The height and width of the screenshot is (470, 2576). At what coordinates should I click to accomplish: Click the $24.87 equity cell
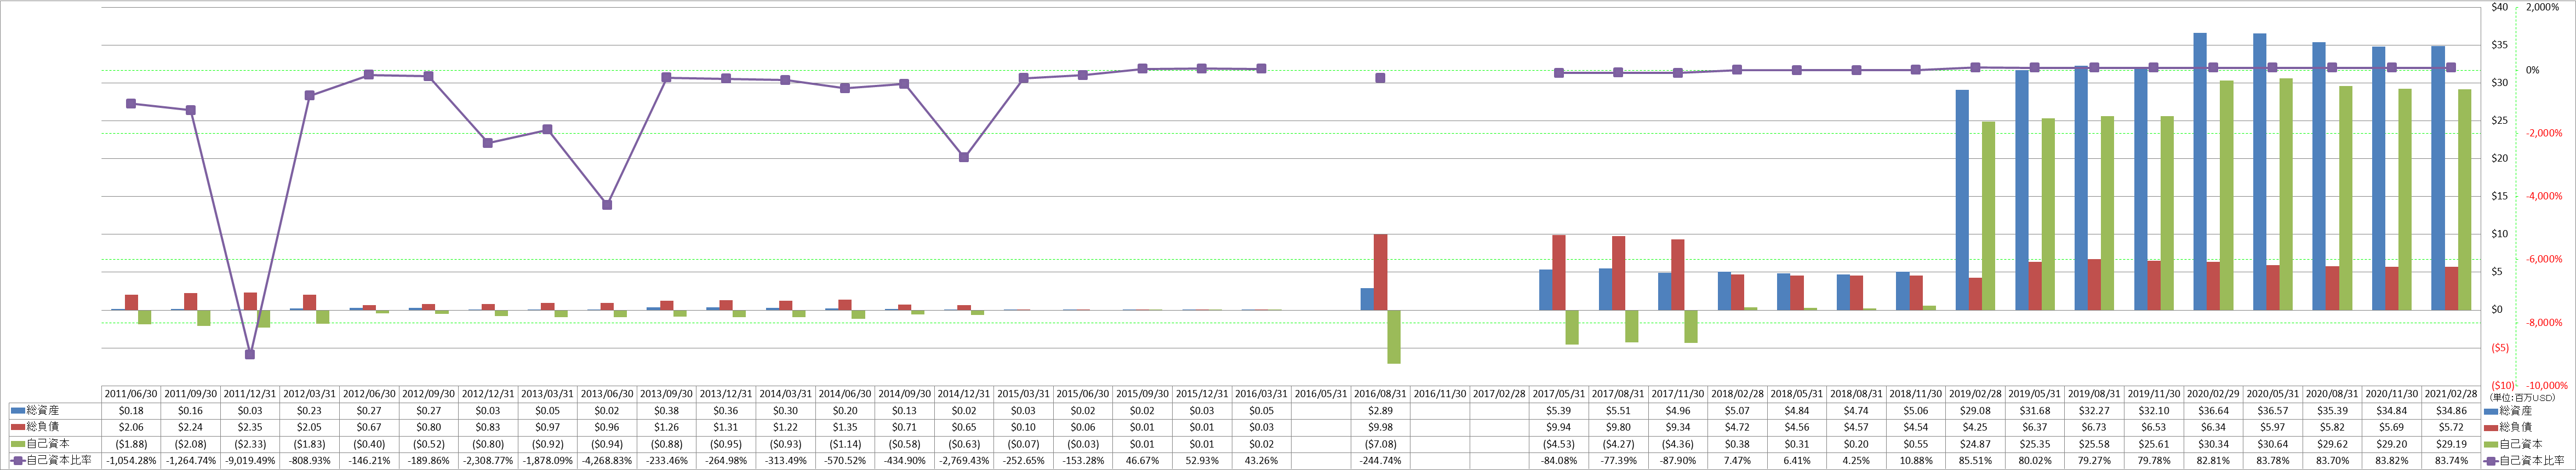pyautogui.click(x=1975, y=444)
